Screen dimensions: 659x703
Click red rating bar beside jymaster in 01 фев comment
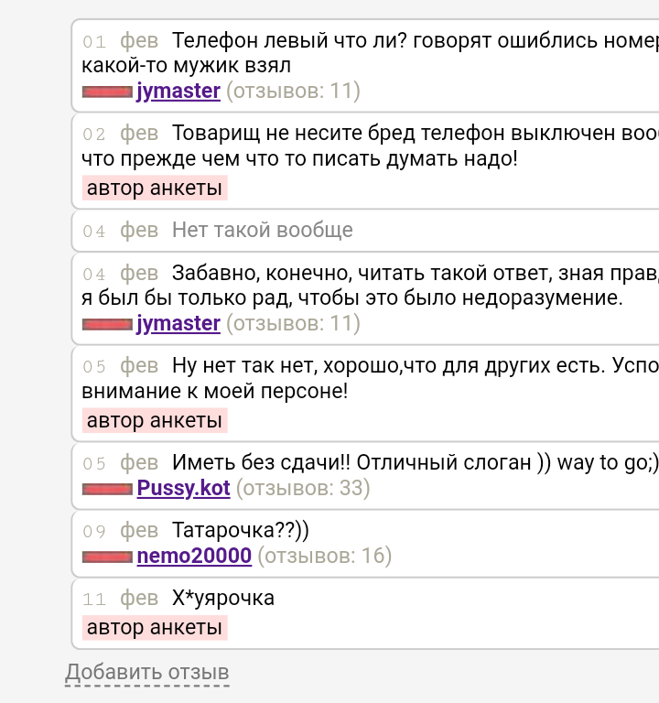tap(107, 92)
